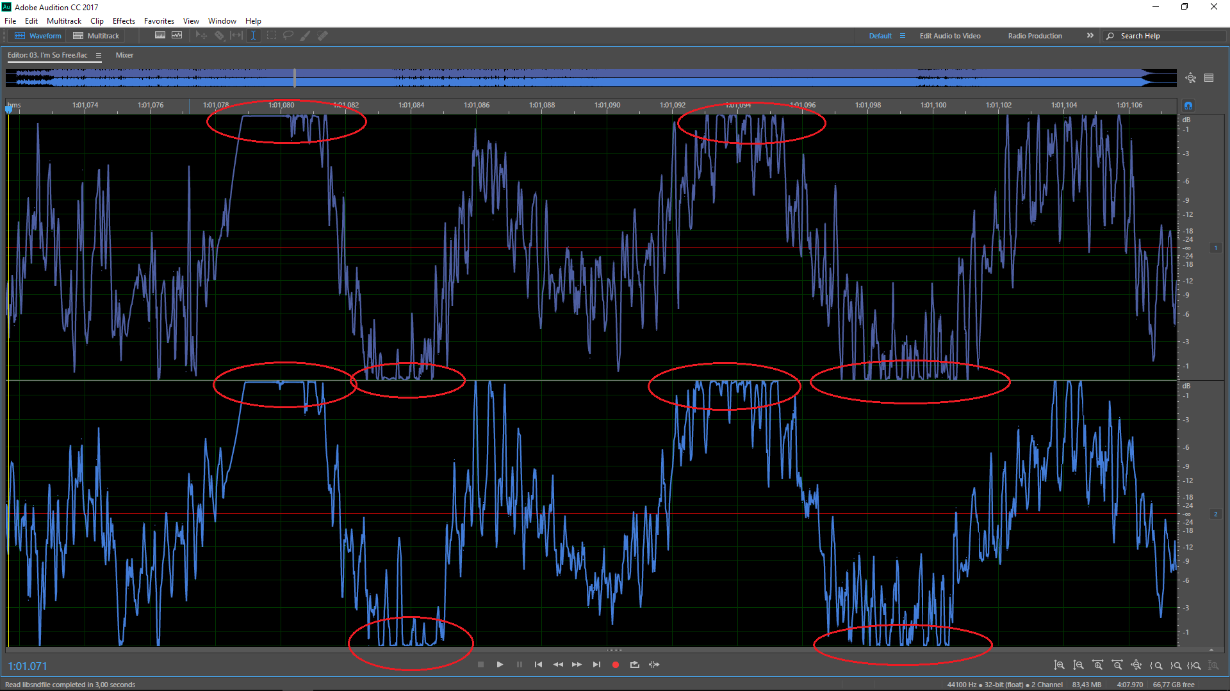This screenshot has height=691, width=1230.
Task: Click the Record button
Action: [615, 665]
